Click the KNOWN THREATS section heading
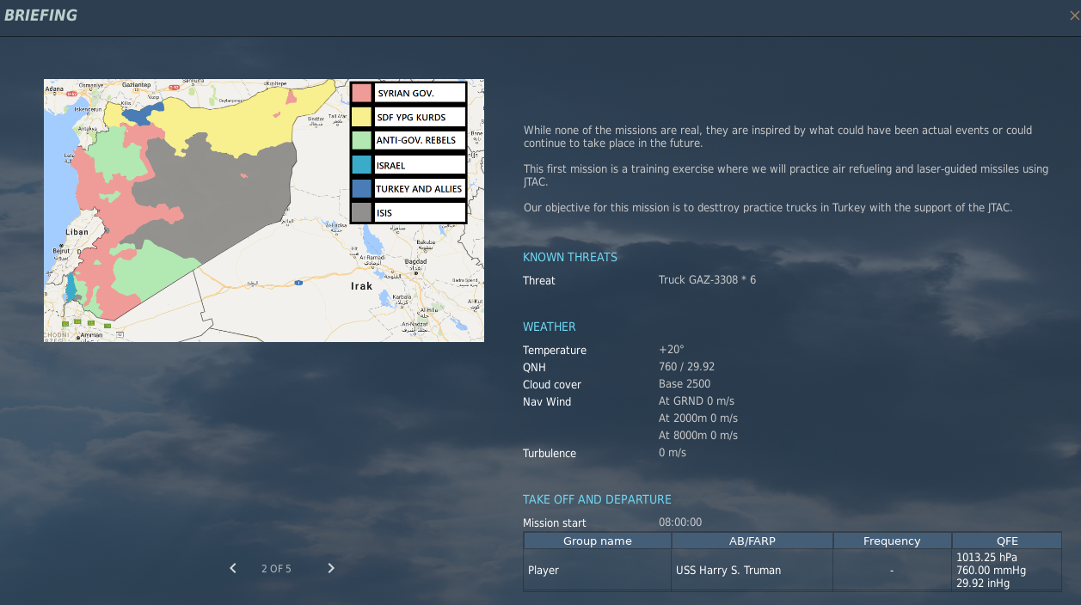This screenshot has width=1081, height=605. (570, 257)
